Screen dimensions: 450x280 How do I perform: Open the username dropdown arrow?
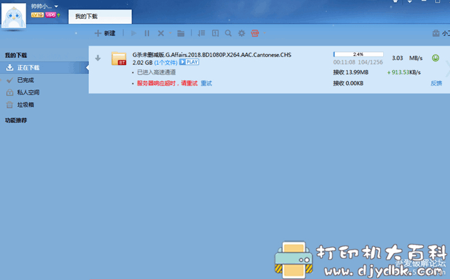pyautogui.click(x=57, y=6)
